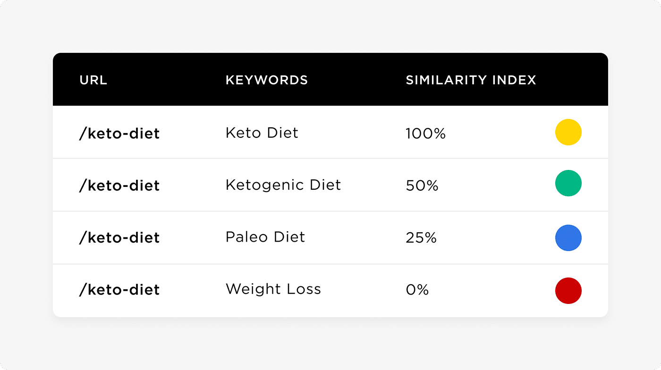This screenshot has width=661, height=370.
Task: Open the /keto-diet link in Ketogenic Diet row
Action: tap(119, 185)
